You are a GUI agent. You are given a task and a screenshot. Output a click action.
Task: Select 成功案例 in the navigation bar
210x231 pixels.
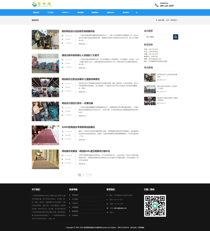(x=80, y=13)
